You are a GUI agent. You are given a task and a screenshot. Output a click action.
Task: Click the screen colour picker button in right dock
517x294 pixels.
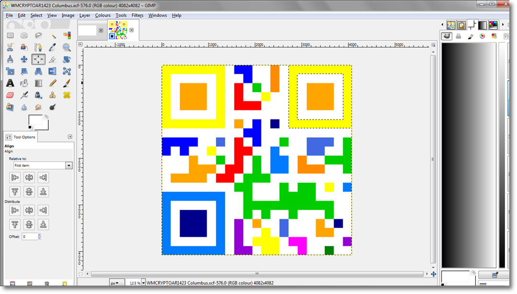click(495, 274)
